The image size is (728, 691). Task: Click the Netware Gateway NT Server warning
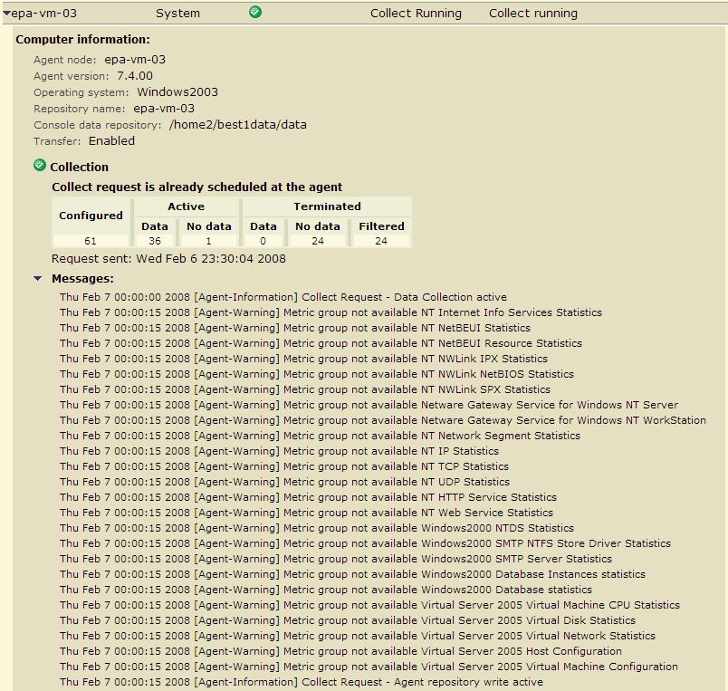click(x=369, y=405)
